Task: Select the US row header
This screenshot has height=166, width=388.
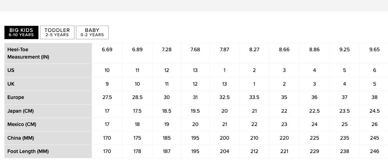Action: [48, 71]
